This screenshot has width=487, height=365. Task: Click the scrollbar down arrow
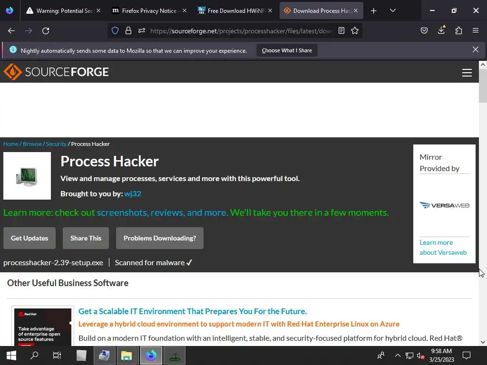tap(483, 342)
